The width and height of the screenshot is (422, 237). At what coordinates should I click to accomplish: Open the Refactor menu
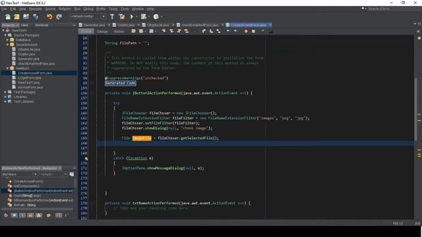click(65, 9)
